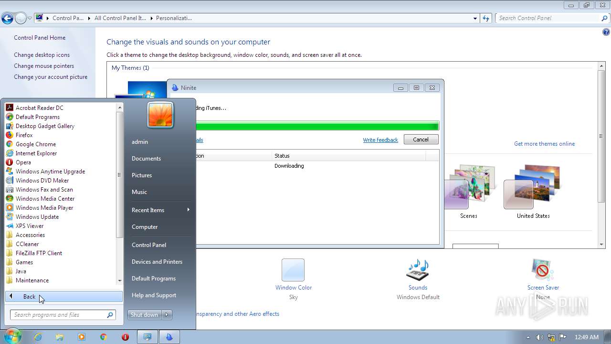
Task: Open Pictures from Start menu
Action: [x=142, y=175]
